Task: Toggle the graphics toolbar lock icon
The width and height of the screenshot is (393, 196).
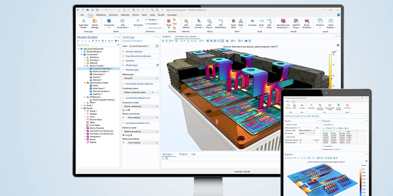Action: point(227,41)
